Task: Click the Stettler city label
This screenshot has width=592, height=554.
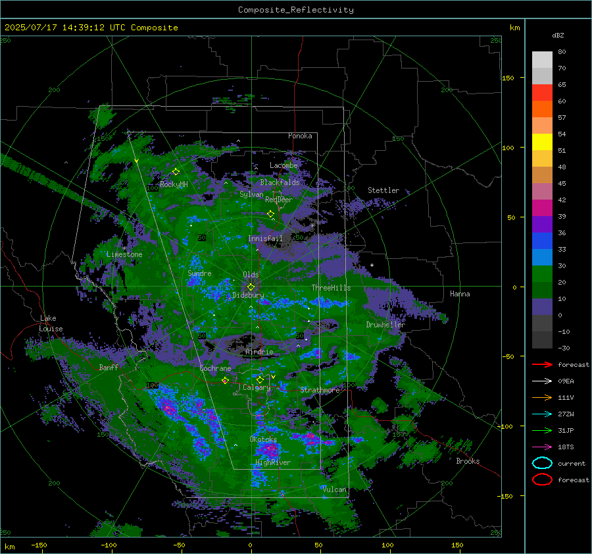Action: pyautogui.click(x=383, y=190)
